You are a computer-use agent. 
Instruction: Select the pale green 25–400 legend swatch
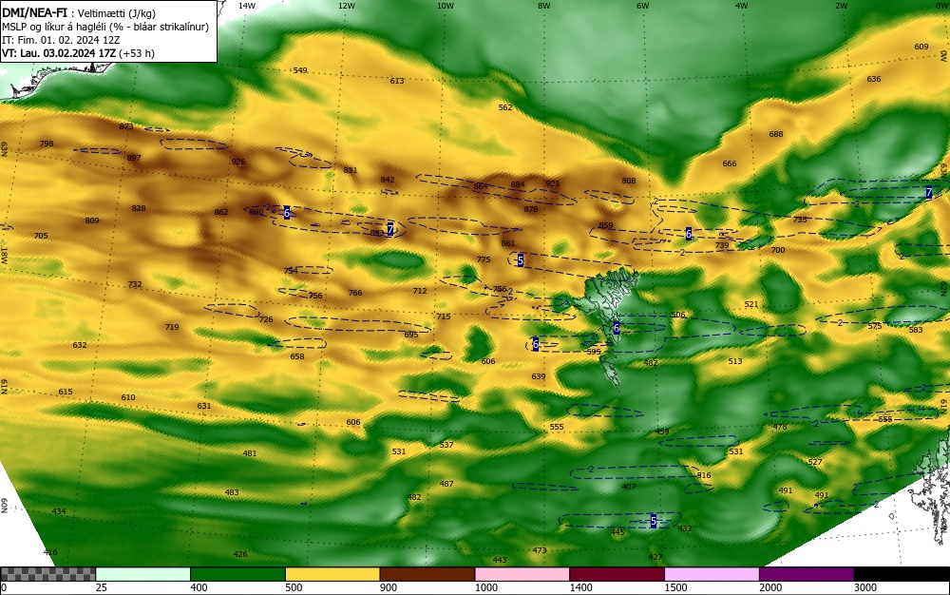tap(143, 574)
